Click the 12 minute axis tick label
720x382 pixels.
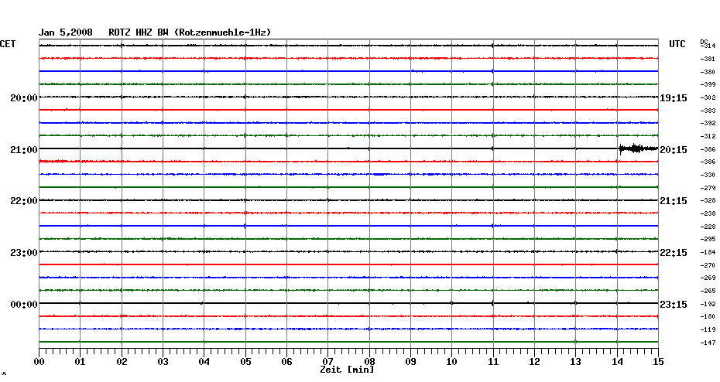click(534, 362)
